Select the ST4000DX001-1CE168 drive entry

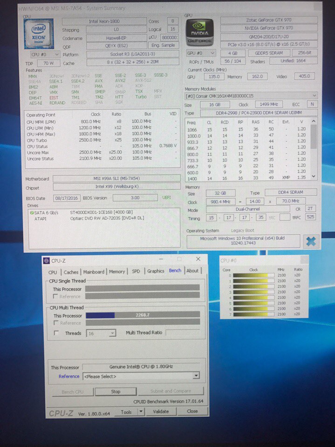click(101, 212)
